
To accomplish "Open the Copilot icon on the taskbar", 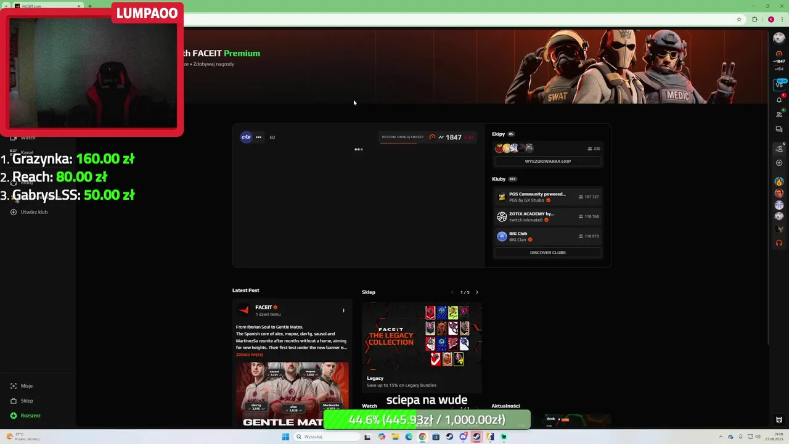I will point(382,437).
